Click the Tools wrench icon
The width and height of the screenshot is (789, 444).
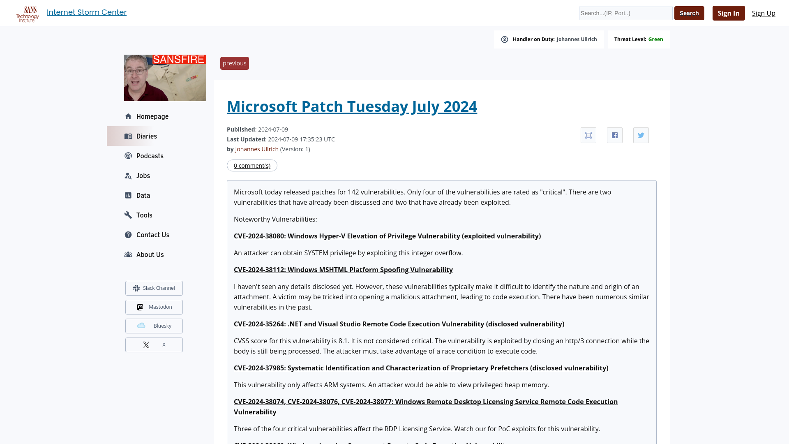128,215
